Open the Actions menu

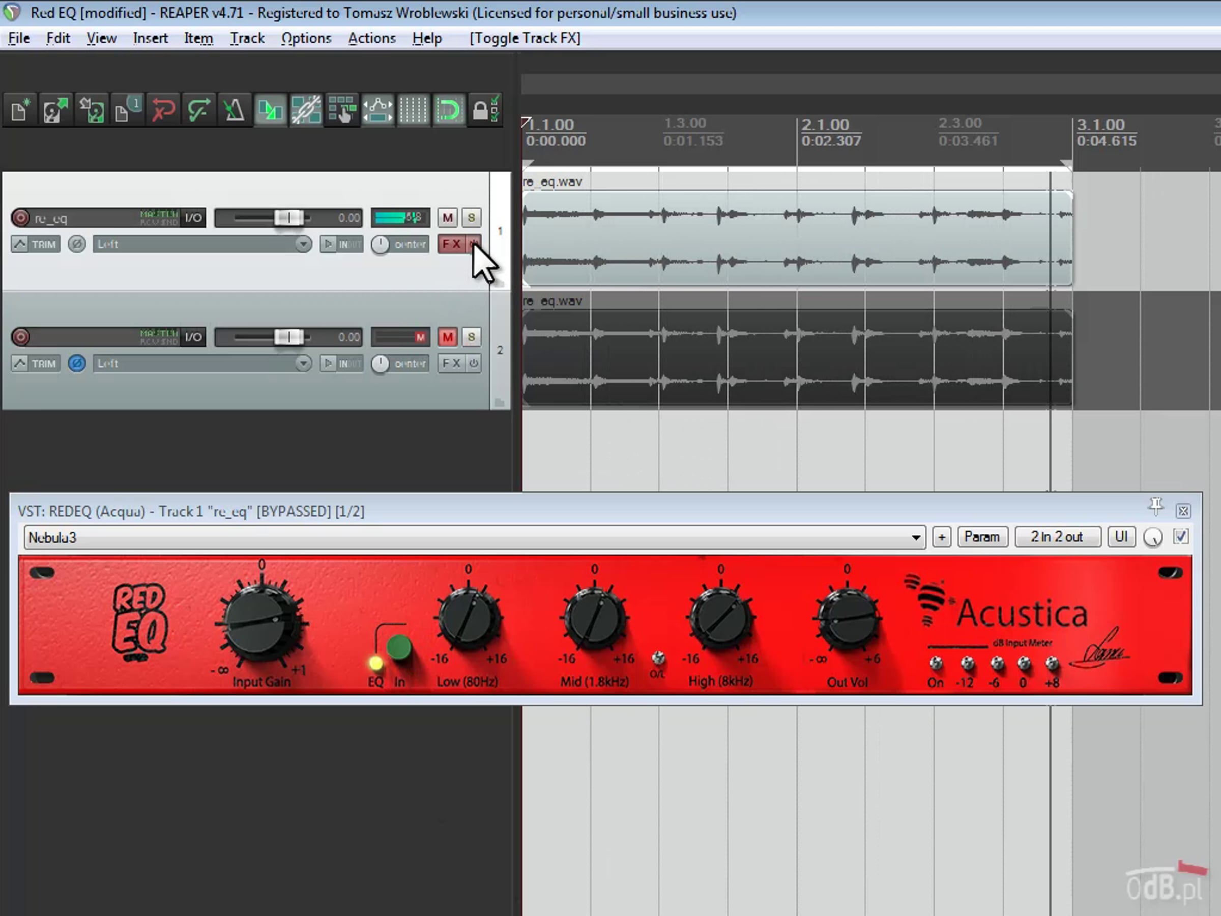coord(372,38)
